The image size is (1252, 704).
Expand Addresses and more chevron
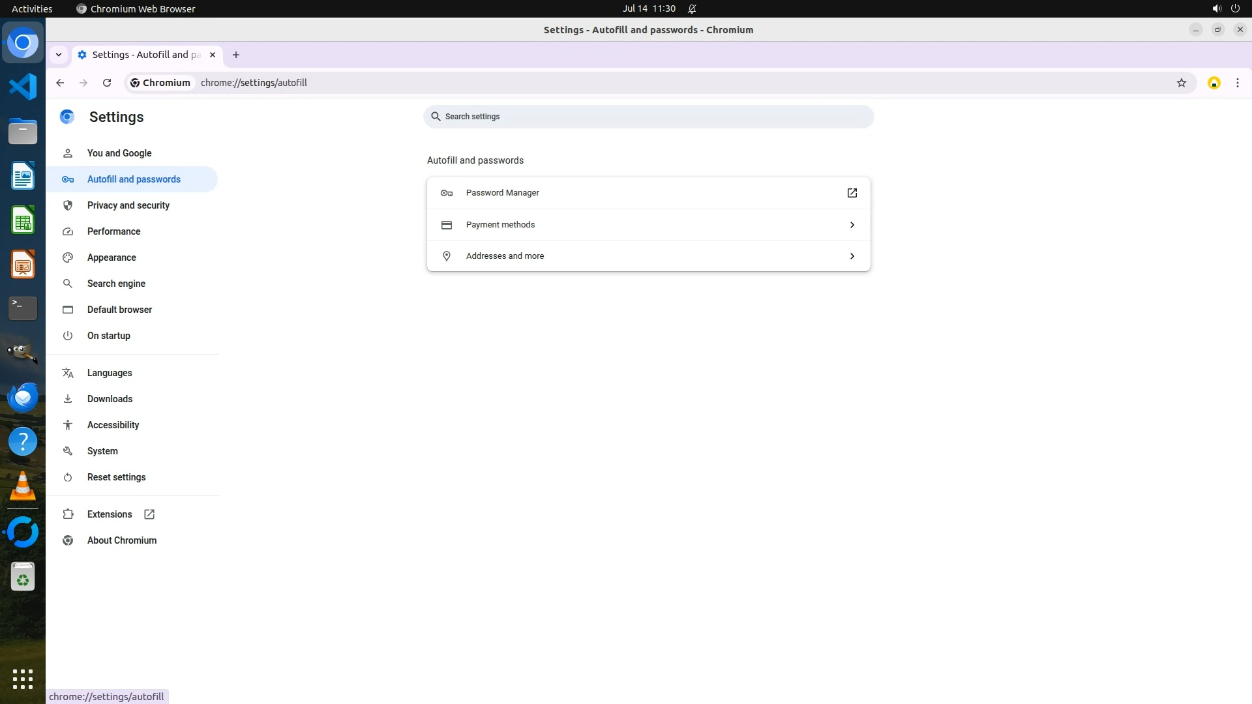[852, 256]
